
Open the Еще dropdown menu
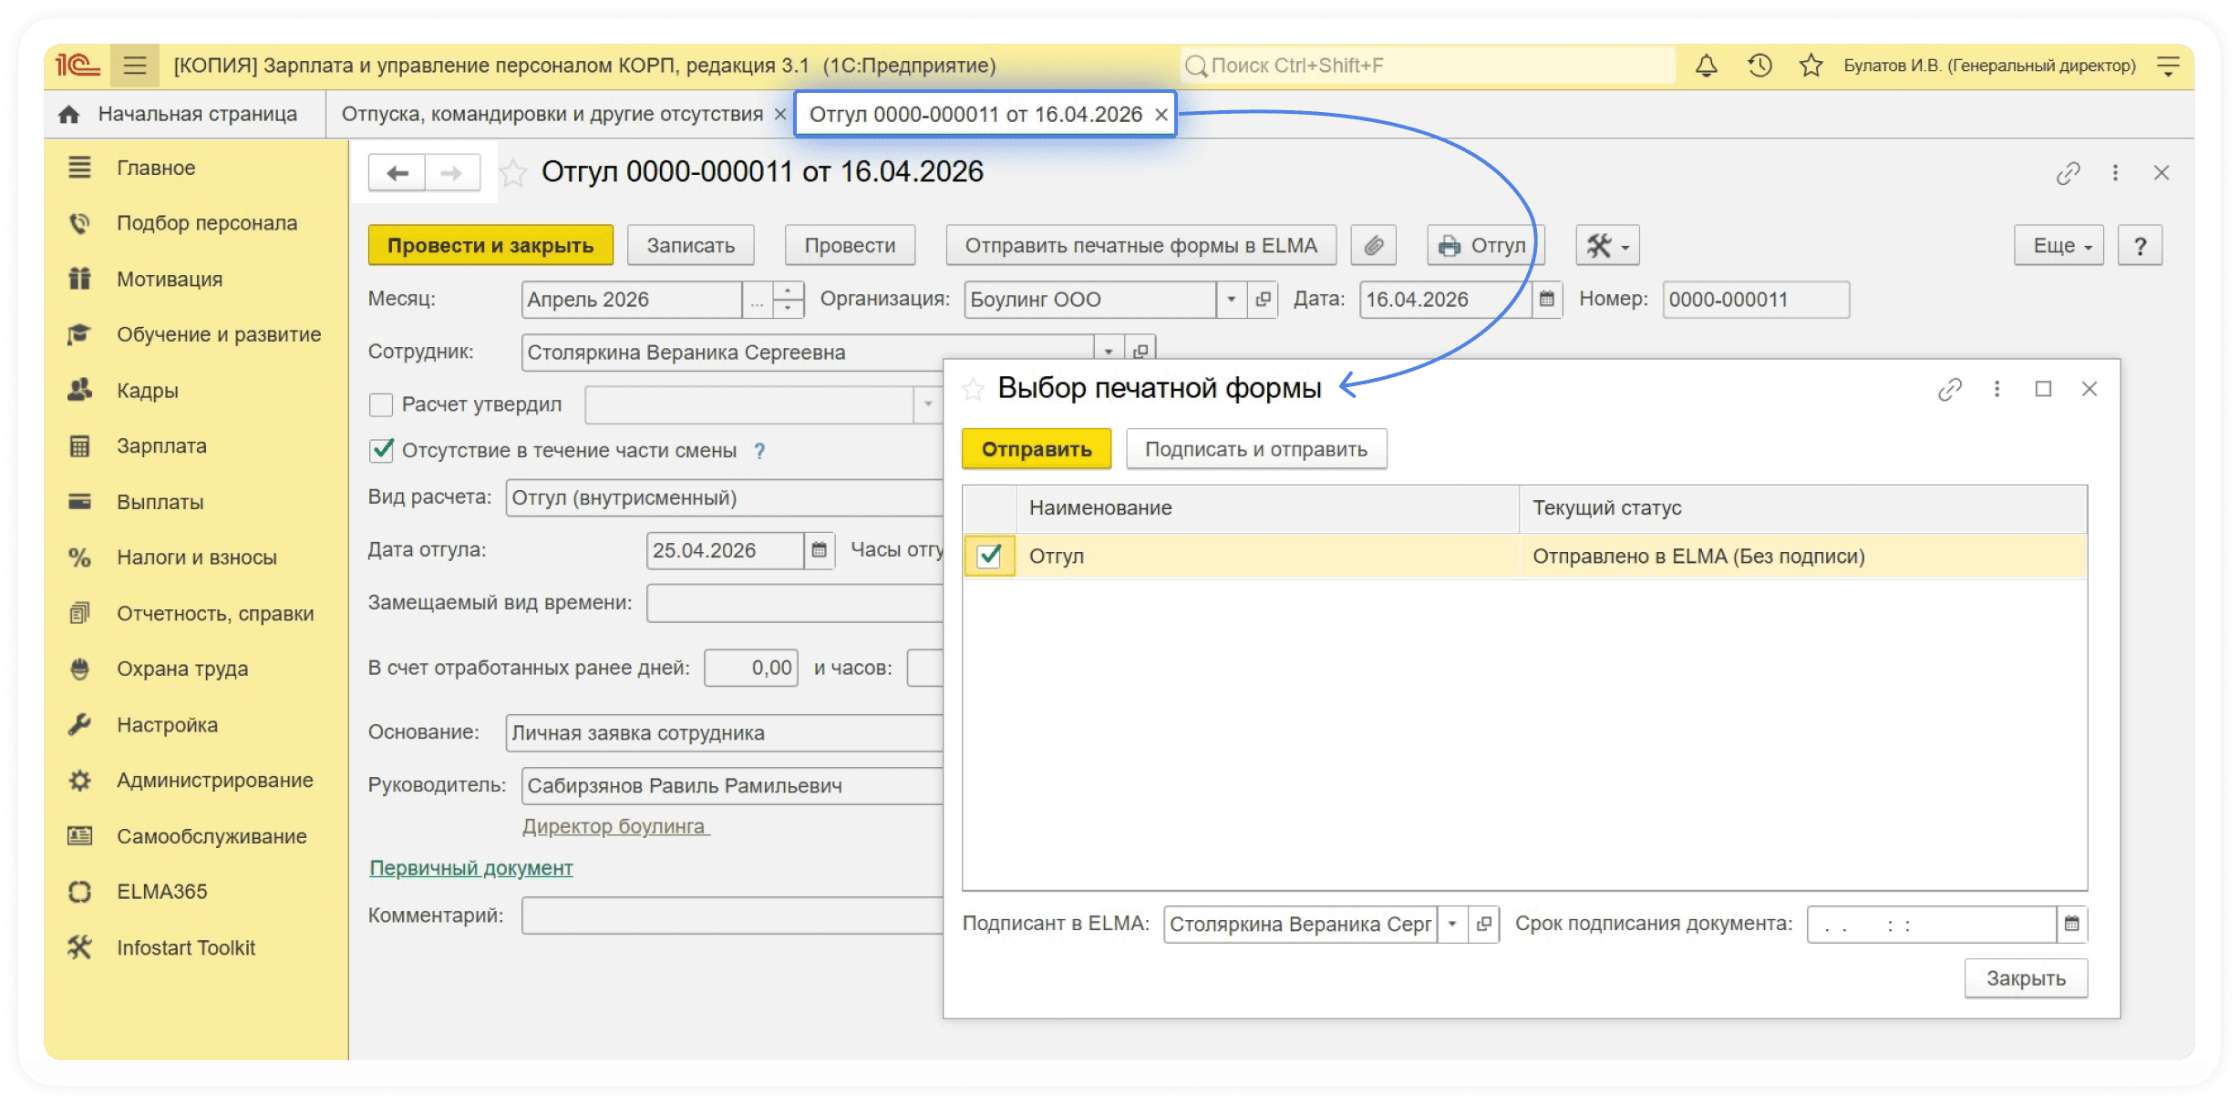click(2058, 246)
